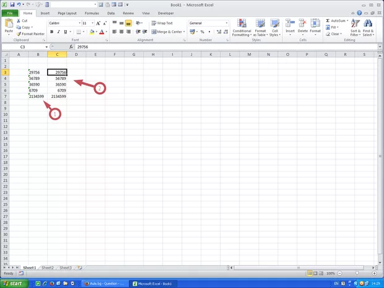This screenshot has width=384, height=288.
Task: Click Increase Decimal icon
Action: point(219,32)
